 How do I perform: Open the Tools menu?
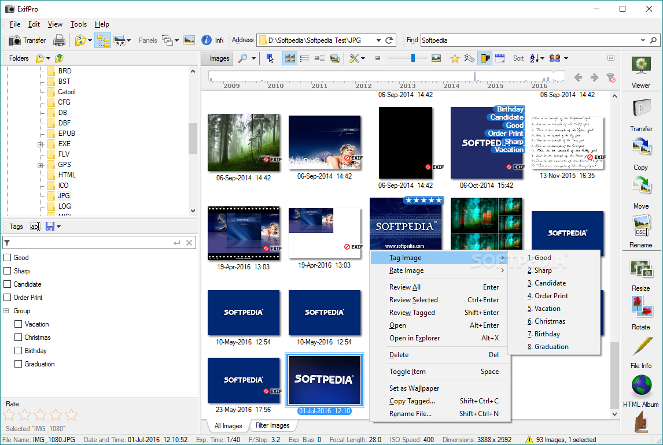click(x=79, y=24)
